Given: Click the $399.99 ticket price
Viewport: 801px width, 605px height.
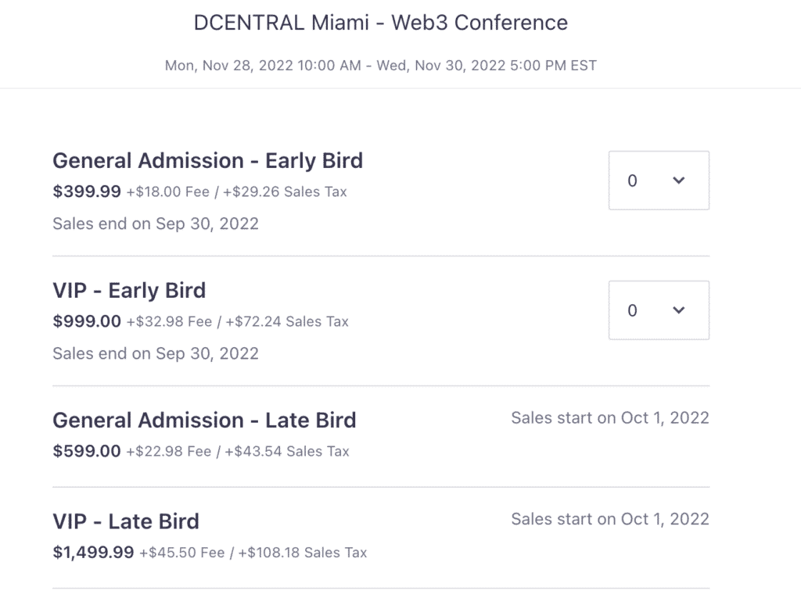Looking at the screenshot, I should click(87, 192).
